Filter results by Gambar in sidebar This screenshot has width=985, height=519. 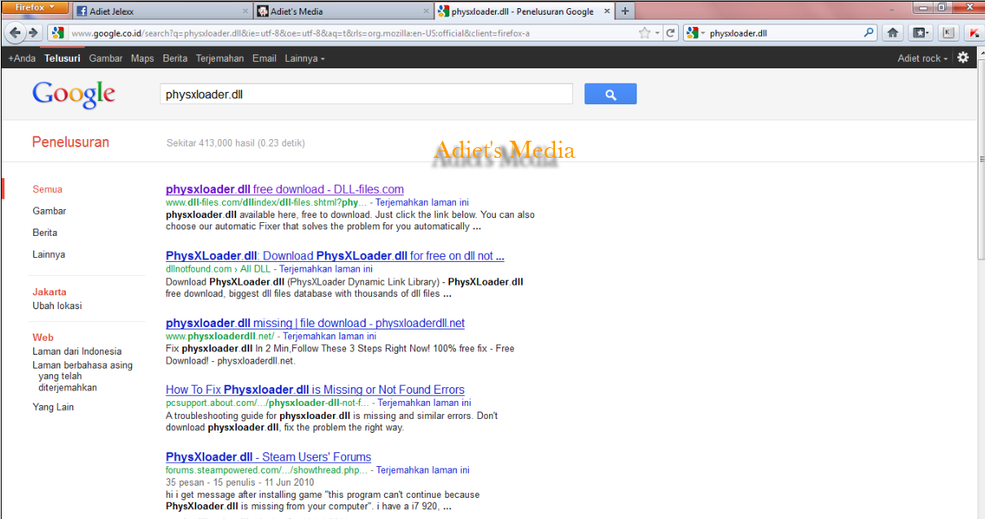click(x=49, y=211)
